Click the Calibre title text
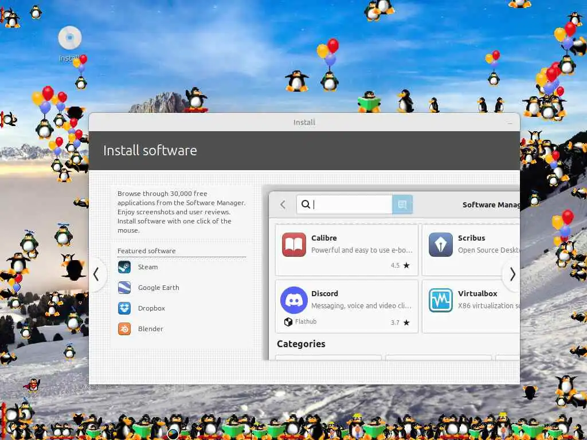The height and width of the screenshot is (440, 587). click(324, 238)
